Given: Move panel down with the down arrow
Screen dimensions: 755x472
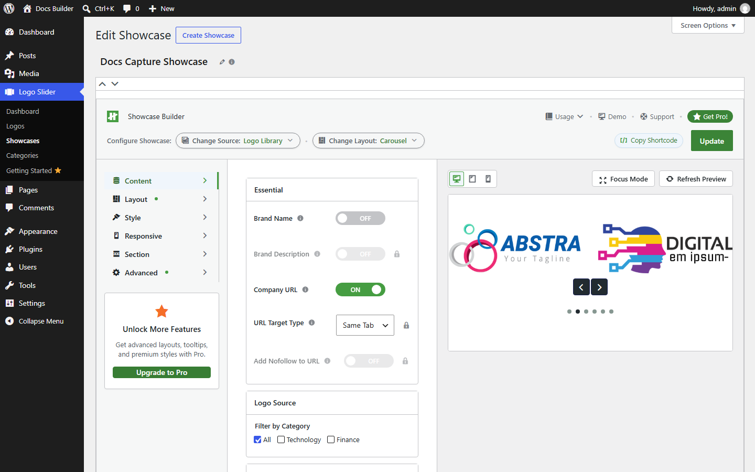Looking at the screenshot, I should click(115, 84).
